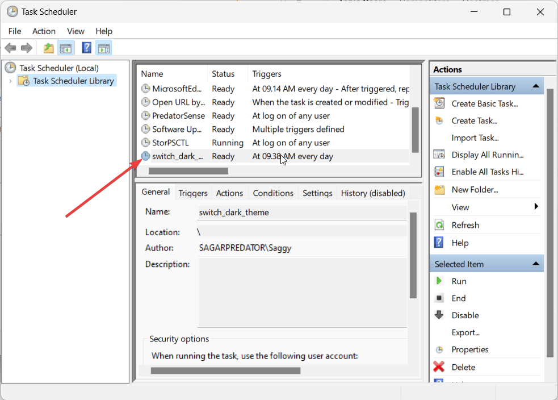Viewport: 558px width, 400px height.
Task: Click the Name field showing switch_dark_theme
Action: (302, 213)
